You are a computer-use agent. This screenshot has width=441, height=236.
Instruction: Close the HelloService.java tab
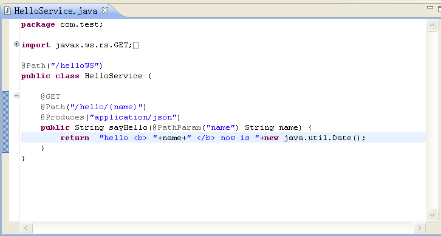tap(105, 11)
